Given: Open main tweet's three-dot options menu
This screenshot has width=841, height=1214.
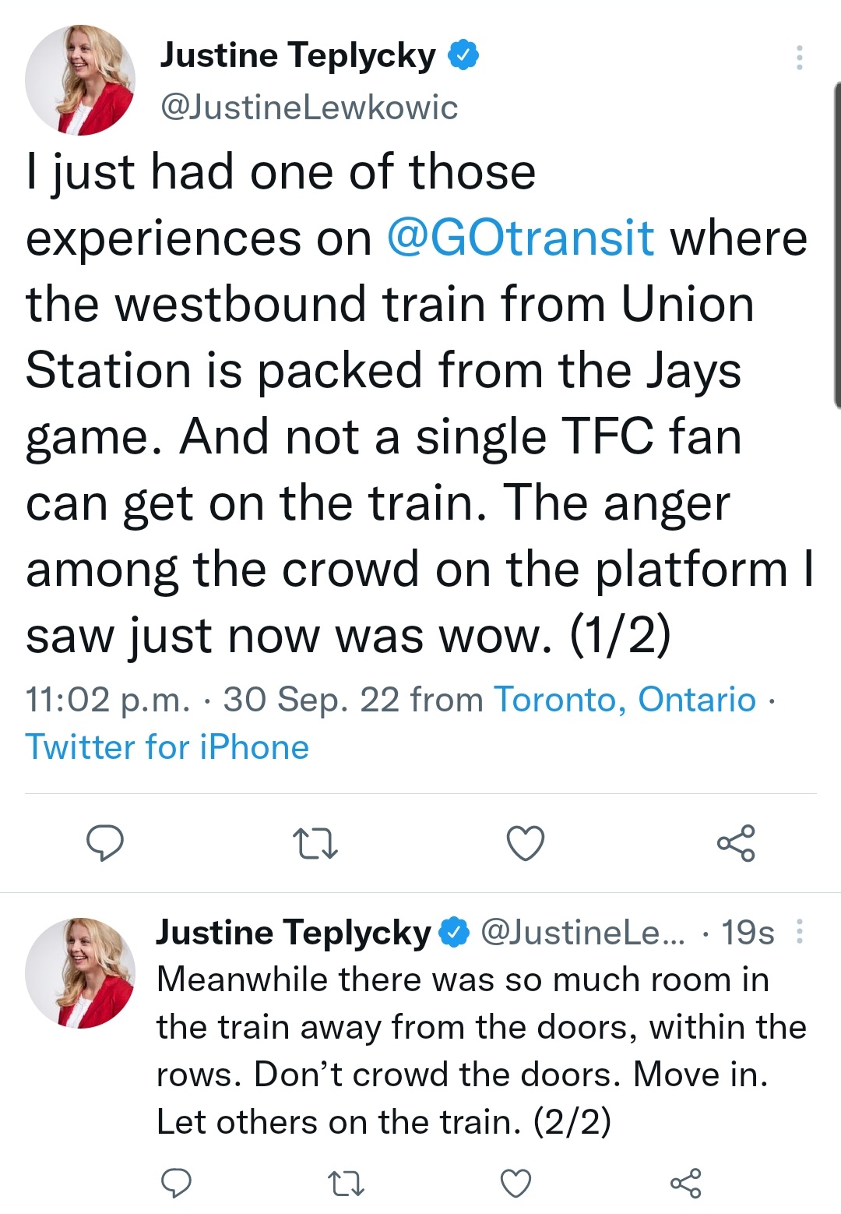Looking at the screenshot, I should click(x=799, y=58).
